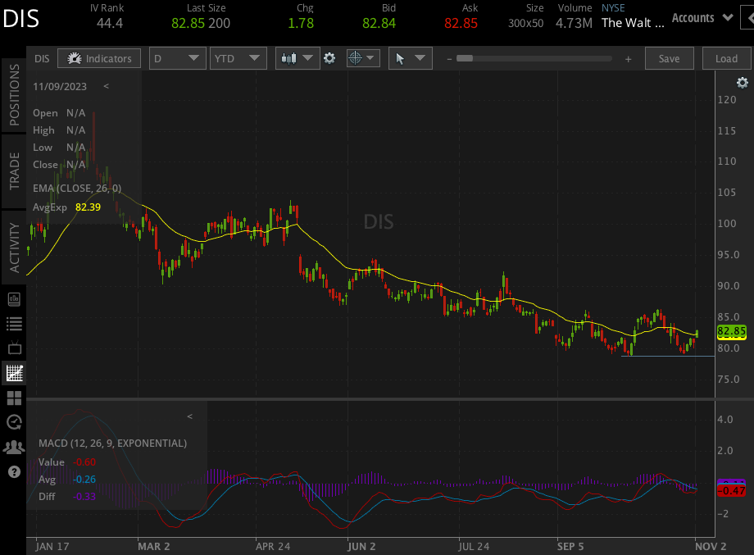Select the chart view sidebar icon
754x555 pixels.
pyautogui.click(x=13, y=373)
